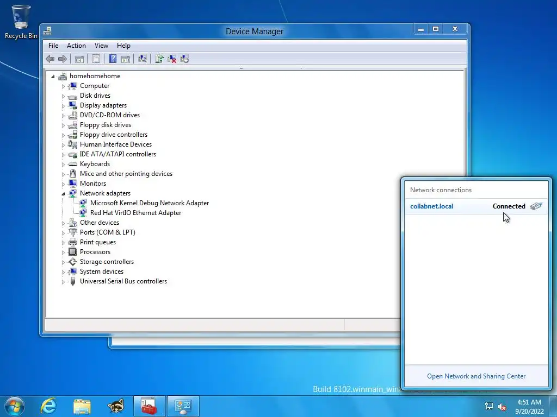Expand the Computer category arrow
The width and height of the screenshot is (557, 417).
pyautogui.click(x=63, y=86)
